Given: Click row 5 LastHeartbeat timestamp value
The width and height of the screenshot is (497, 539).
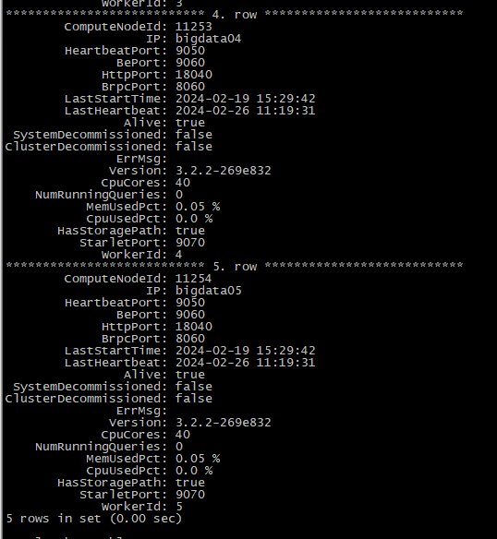Looking at the screenshot, I should click(246, 363).
